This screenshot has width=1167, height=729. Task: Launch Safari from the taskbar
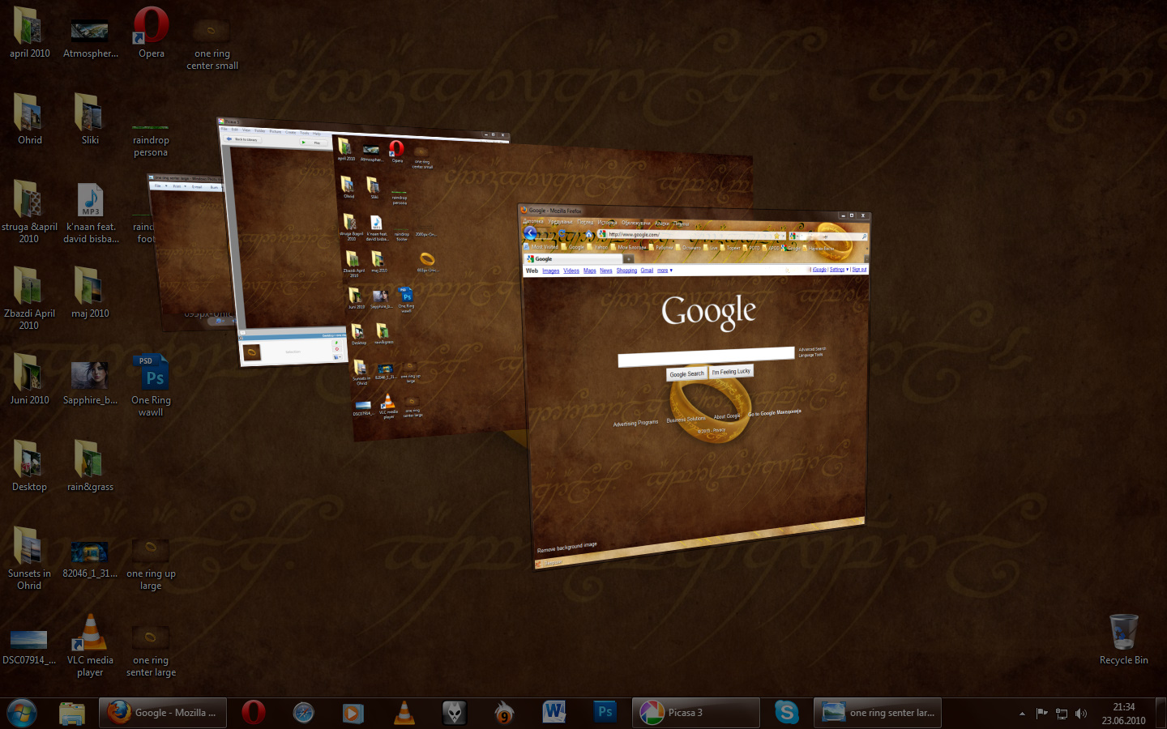(303, 713)
